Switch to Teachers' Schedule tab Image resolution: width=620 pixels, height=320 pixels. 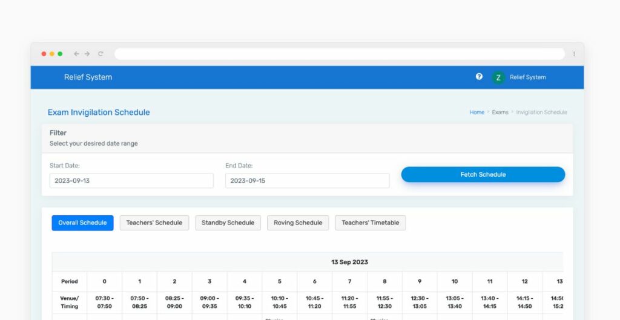click(154, 223)
